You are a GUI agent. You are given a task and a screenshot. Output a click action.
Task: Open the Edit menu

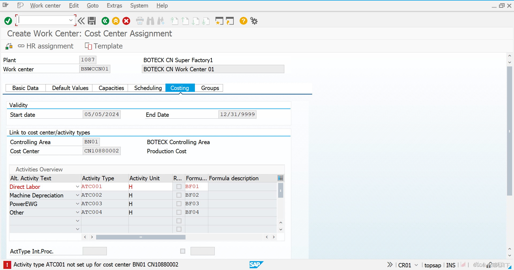pos(74,6)
